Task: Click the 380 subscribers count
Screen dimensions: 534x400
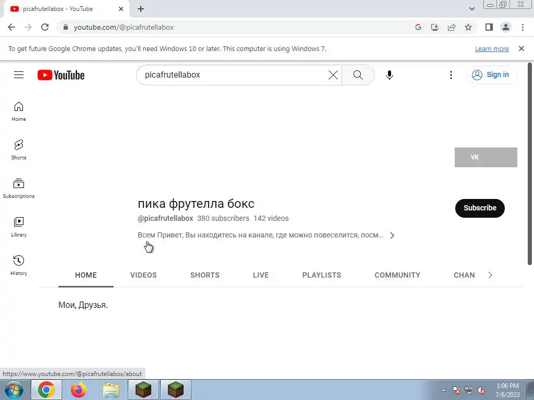Action: point(223,218)
